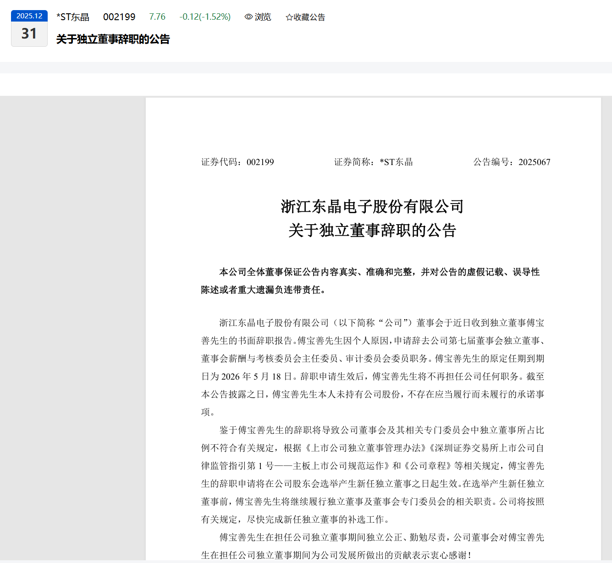Viewport: 612px width, 563px height.
Task: Click document text 证券简称：*ST东晶
Action: coord(374,162)
